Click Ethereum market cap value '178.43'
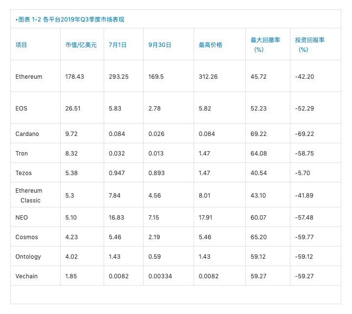Screen dimensions: 352x314 coord(74,77)
